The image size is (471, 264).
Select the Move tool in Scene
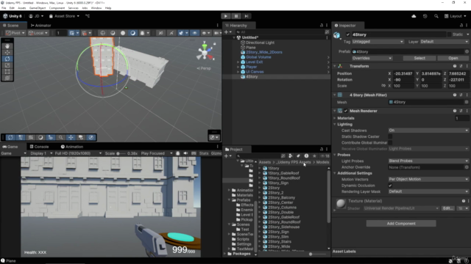pyautogui.click(x=7, y=52)
